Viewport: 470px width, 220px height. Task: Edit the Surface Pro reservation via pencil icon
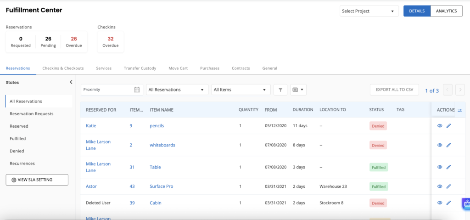[448, 186]
